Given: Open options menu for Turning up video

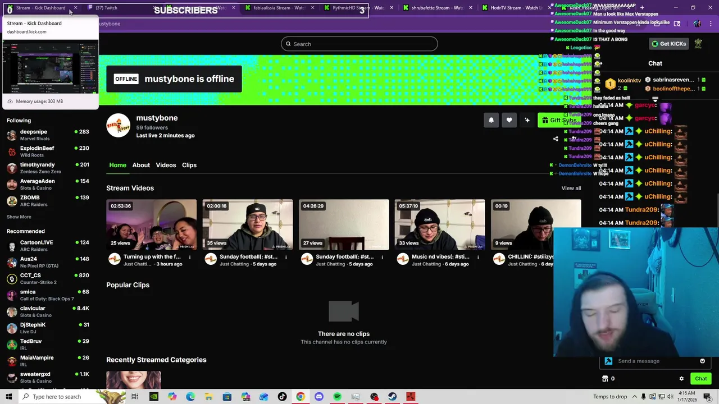Looking at the screenshot, I should 190,257.
